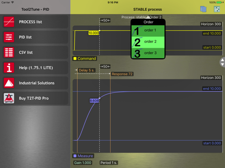Choose order 2 in Order popup

pyautogui.click(x=148, y=42)
